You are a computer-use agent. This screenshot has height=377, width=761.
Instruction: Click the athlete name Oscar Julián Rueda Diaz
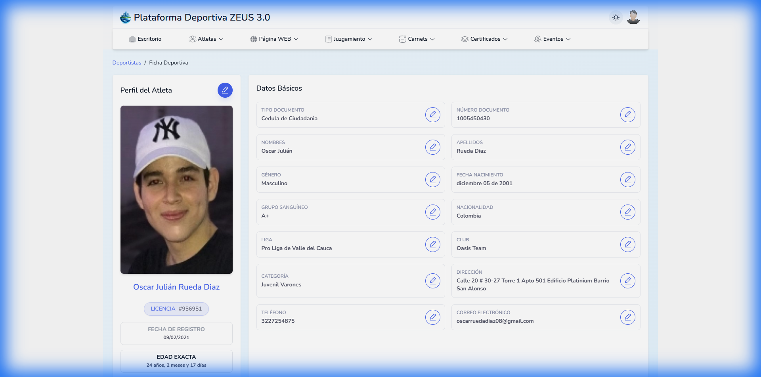click(x=176, y=287)
